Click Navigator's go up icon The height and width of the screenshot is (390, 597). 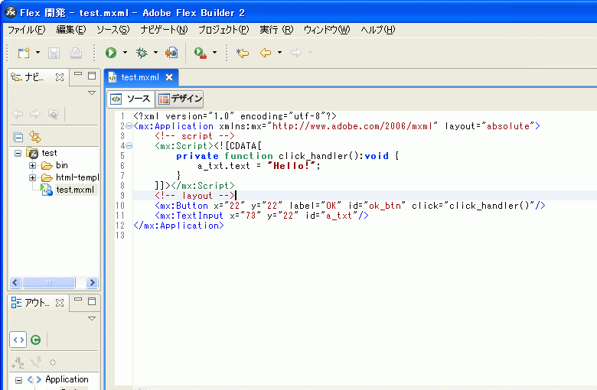(54, 114)
